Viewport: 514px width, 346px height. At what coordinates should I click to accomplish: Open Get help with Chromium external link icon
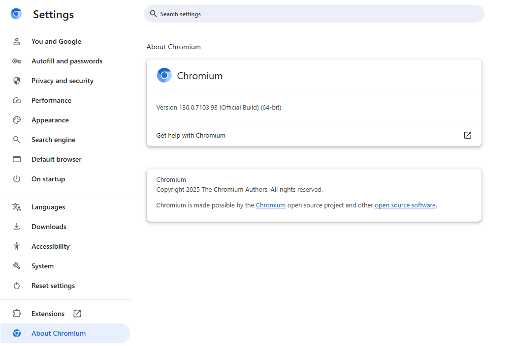(467, 135)
